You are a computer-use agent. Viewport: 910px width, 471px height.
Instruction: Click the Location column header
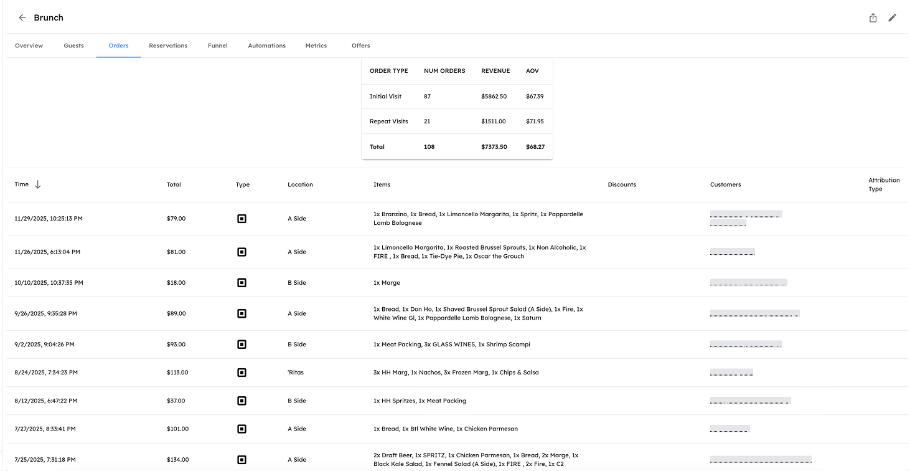click(300, 184)
